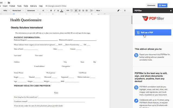Open the Table menu
The height and width of the screenshot is (108, 173).
26,6
